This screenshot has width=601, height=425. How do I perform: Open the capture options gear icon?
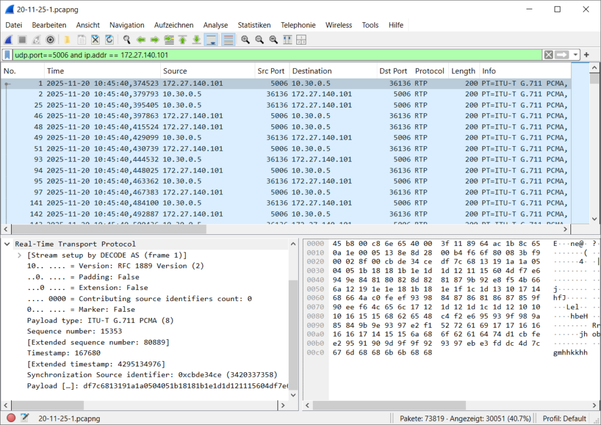(49, 39)
